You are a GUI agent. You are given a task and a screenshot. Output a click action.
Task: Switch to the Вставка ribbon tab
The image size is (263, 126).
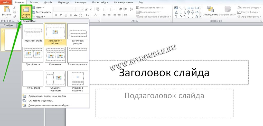click(34, 2)
